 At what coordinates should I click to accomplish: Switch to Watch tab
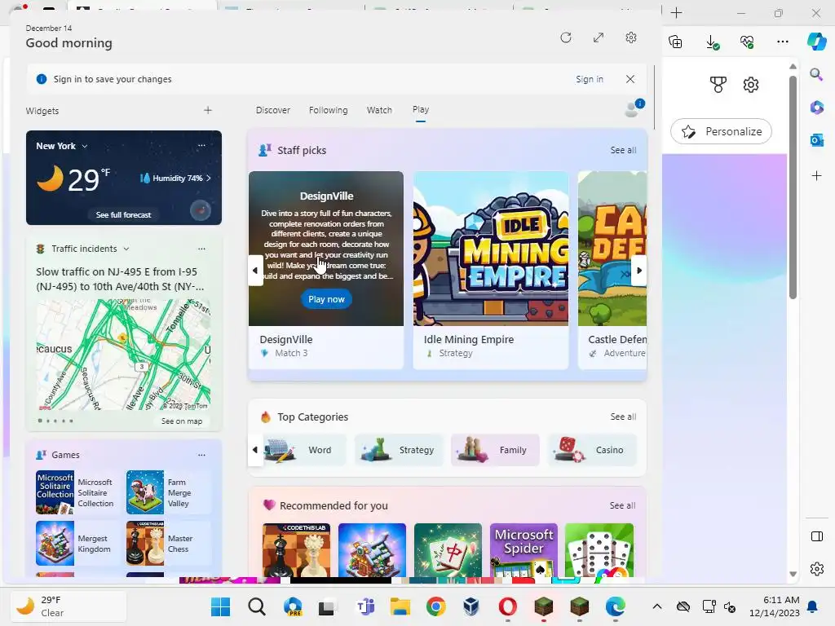(x=379, y=110)
